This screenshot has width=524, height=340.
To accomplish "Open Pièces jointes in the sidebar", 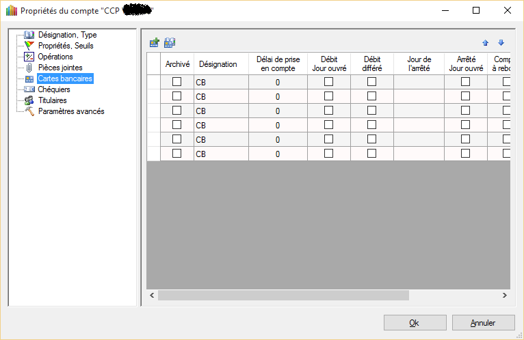I will [60, 68].
